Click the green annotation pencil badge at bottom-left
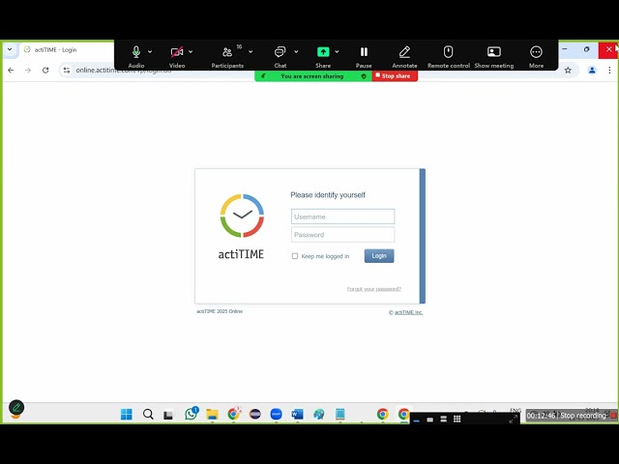Viewport: 619px width, 464px height. point(16,407)
